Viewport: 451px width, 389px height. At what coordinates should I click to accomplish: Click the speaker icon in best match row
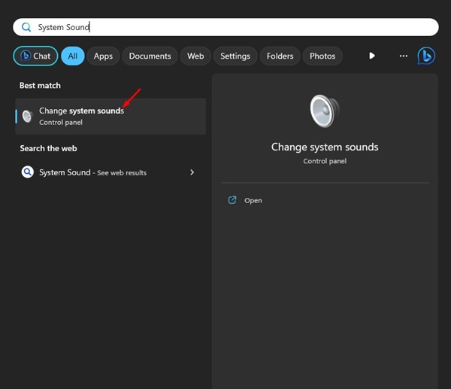point(28,117)
